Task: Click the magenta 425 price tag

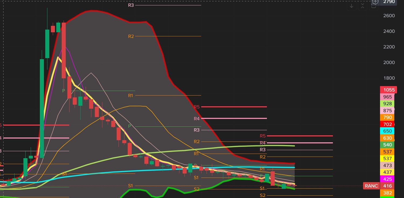Action: (387, 179)
